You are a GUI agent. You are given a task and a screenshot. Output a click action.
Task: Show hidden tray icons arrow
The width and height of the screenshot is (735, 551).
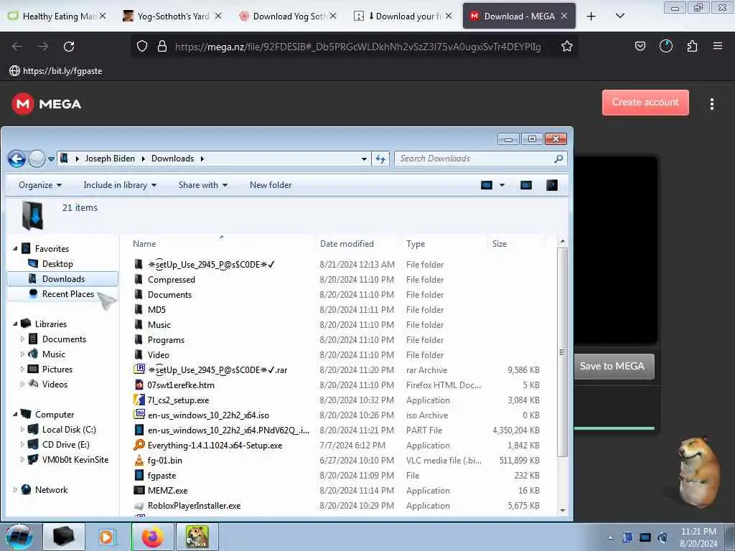pyautogui.click(x=610, y=537)
